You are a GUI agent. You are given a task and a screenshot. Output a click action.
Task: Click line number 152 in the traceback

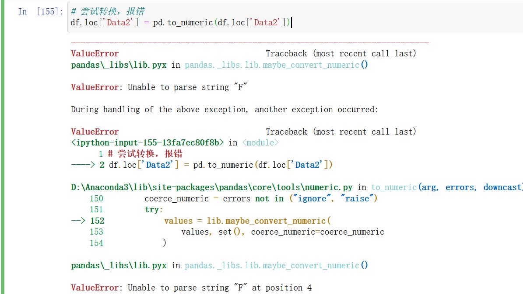97,221
